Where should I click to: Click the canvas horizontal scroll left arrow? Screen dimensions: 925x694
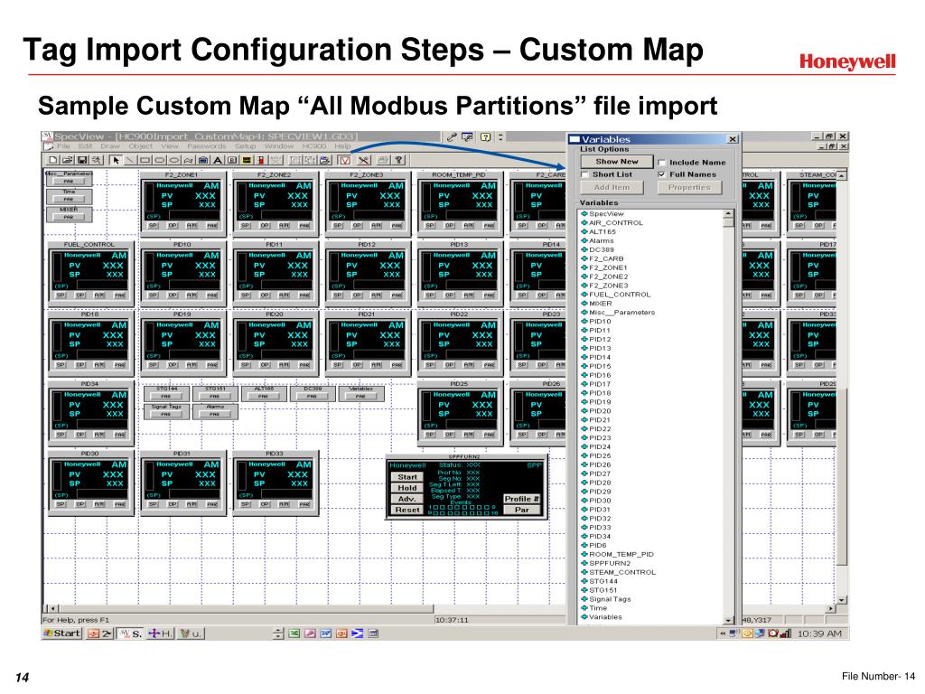53,608
